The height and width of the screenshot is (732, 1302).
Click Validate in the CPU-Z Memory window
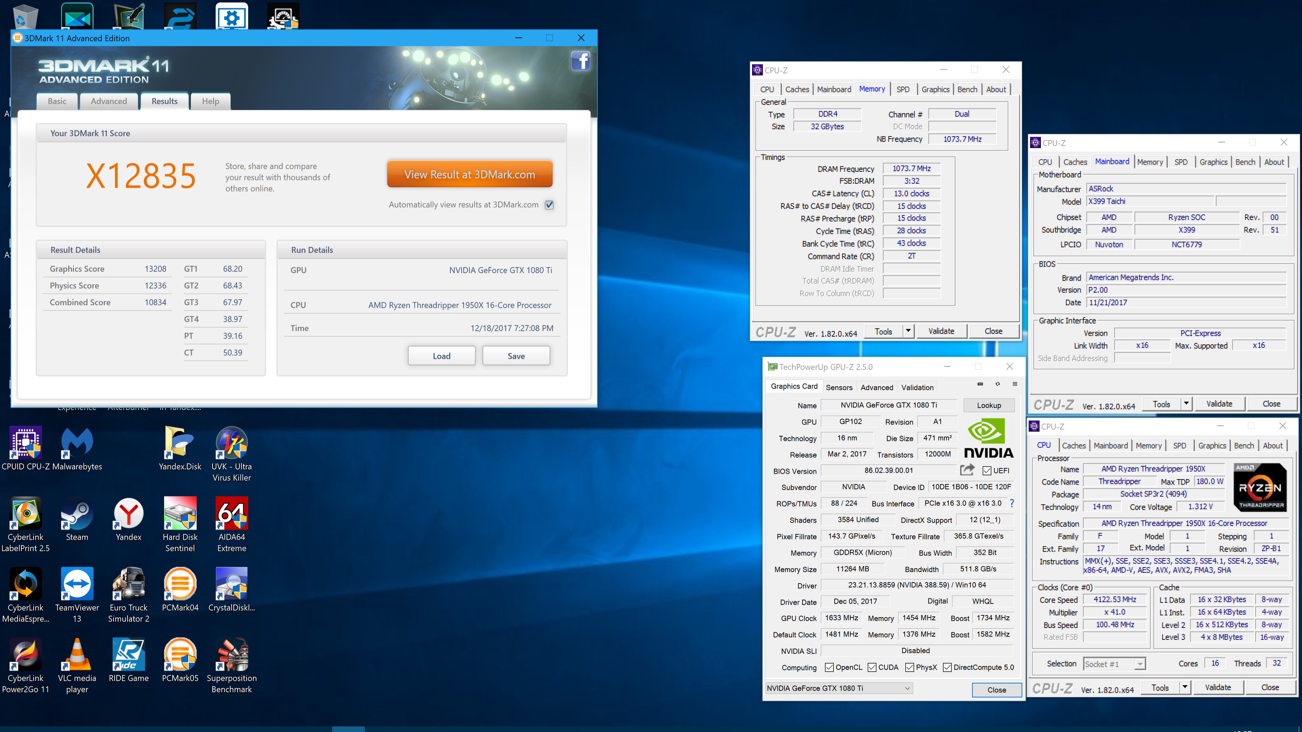(x=941, y=331)
